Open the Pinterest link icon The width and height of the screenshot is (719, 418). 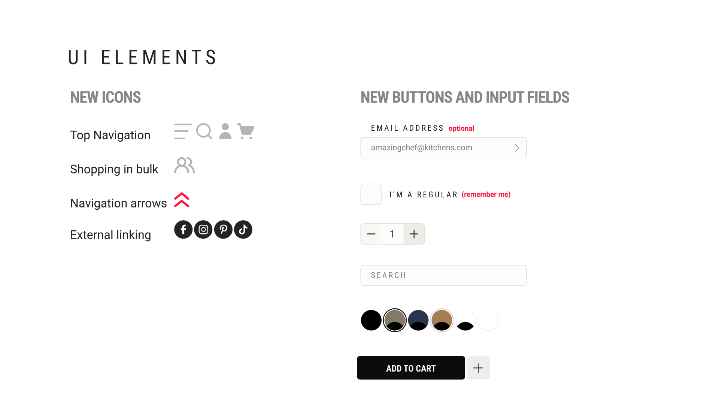223,230
